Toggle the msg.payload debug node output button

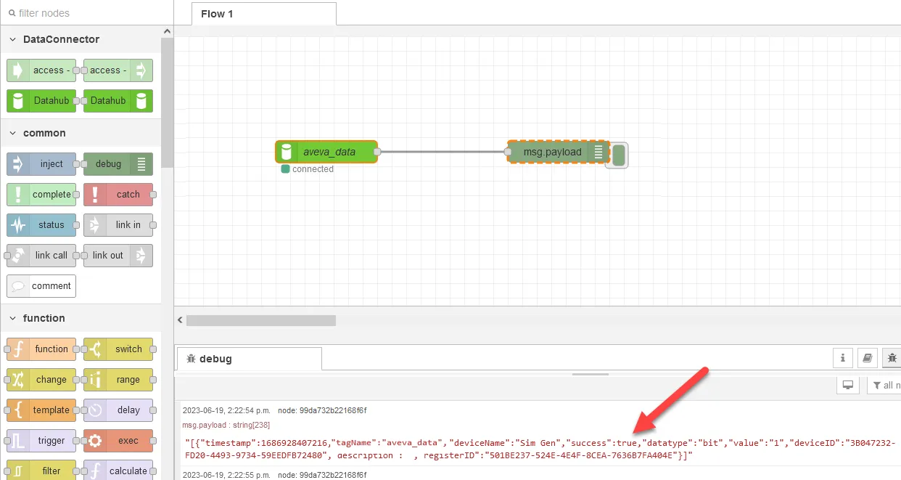tap(619, 155)
